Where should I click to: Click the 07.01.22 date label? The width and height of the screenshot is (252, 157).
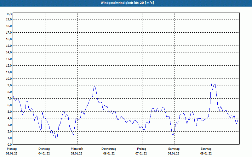click(x=141, y=154)
